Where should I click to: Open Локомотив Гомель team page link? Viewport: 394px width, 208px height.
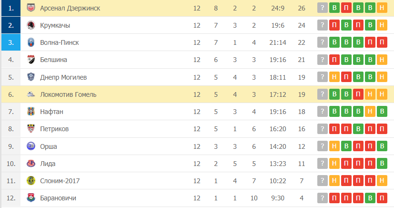68,94
